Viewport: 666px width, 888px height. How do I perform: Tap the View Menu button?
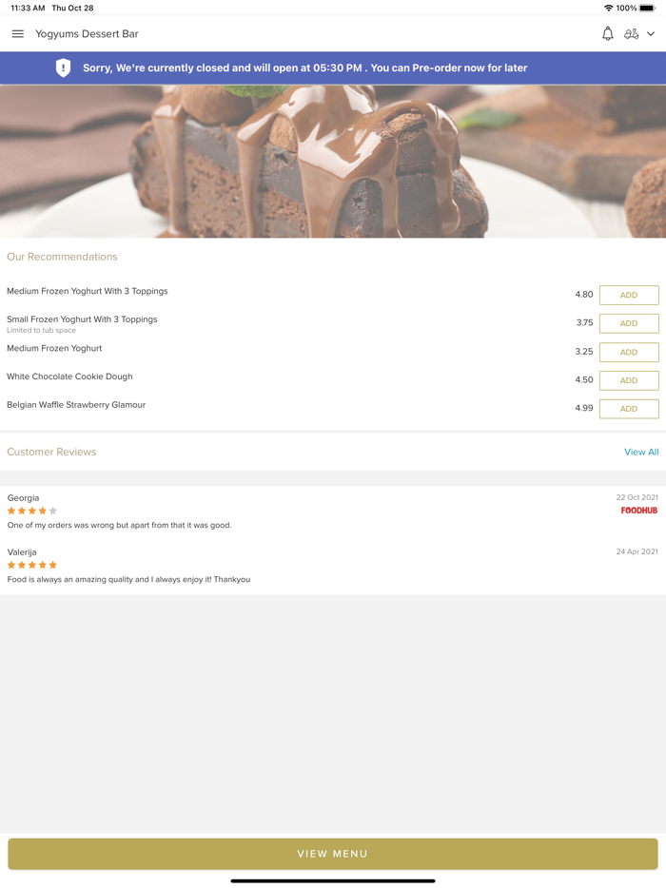[x=333, y=854]
